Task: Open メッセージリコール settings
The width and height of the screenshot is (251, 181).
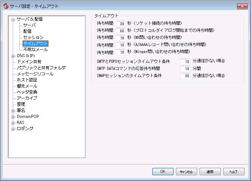Action: [x=35, y=74]
